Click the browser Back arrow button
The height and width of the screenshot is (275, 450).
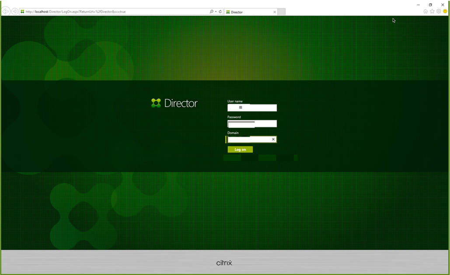(5, 11)
